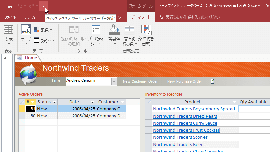Click the row selector for order 81
Image resolution: width=270 pixels, height=152 pixels.
tap(22, 109)
